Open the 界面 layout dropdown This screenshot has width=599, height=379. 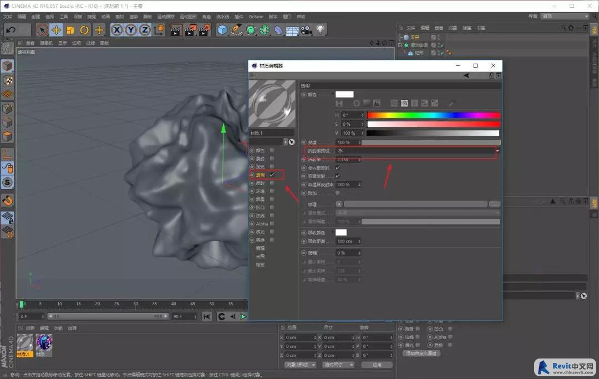[x=565, y=16]
